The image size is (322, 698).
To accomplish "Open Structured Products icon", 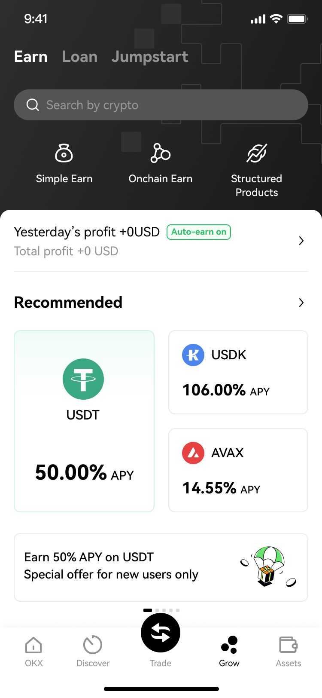I will point(256,153).
